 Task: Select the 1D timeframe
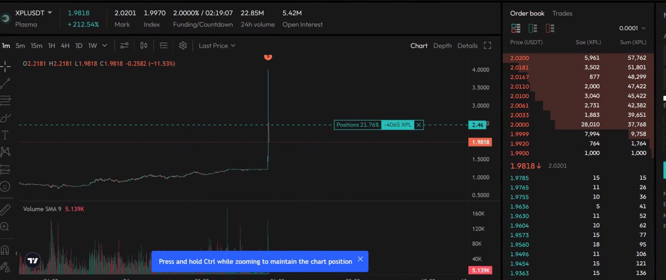click(x=79, y=46)
